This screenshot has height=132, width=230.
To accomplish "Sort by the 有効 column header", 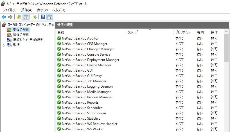I will click(202, 32).
